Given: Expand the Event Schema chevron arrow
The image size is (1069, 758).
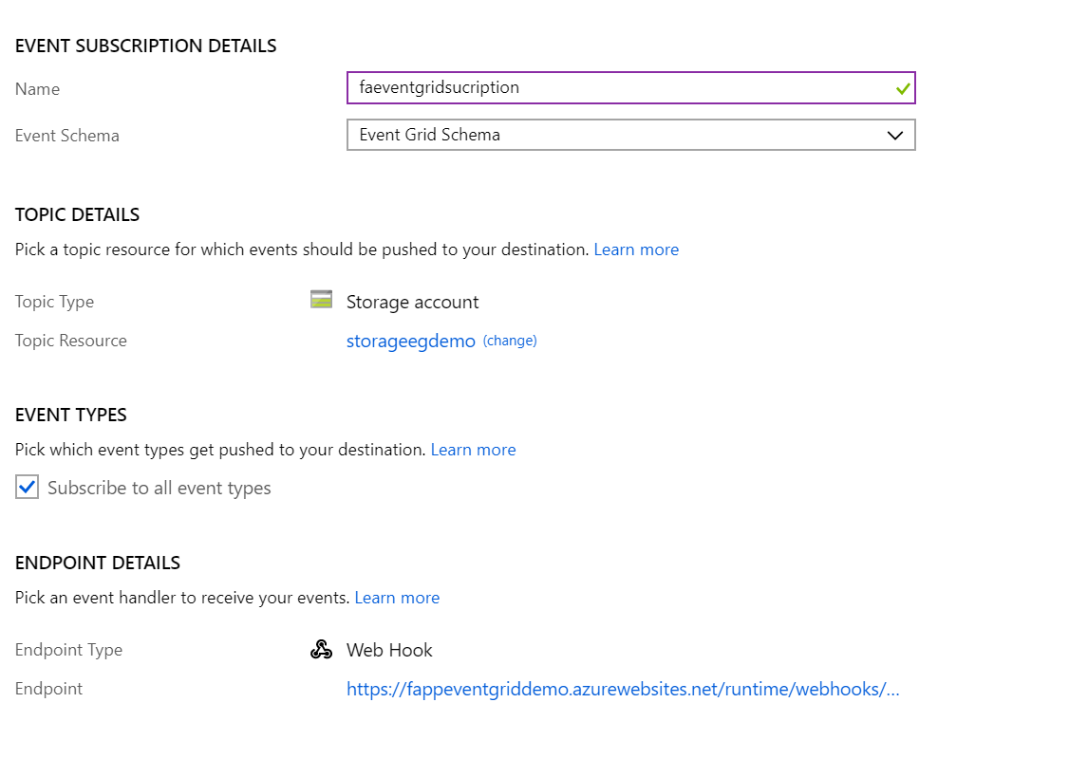Looking at the screenshot, I should pyautogui.click(x=894, y=136).
